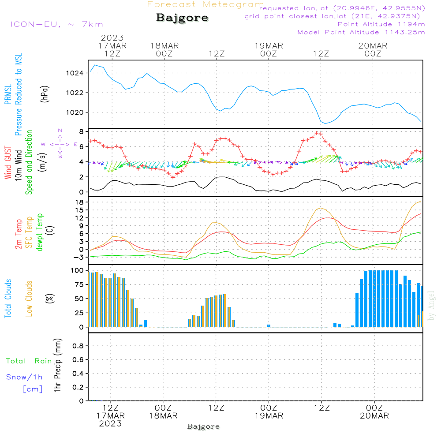Select the 'ICON-EU, ~ 7km' model label
Viewport: 441px width, 441px height.
[x=57, y=24]
